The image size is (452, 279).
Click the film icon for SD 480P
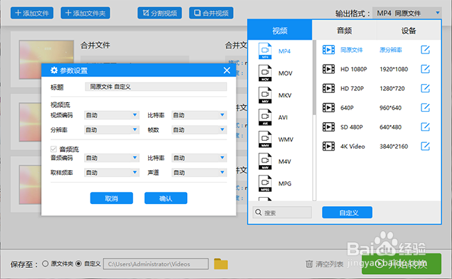tap(328, 127)
